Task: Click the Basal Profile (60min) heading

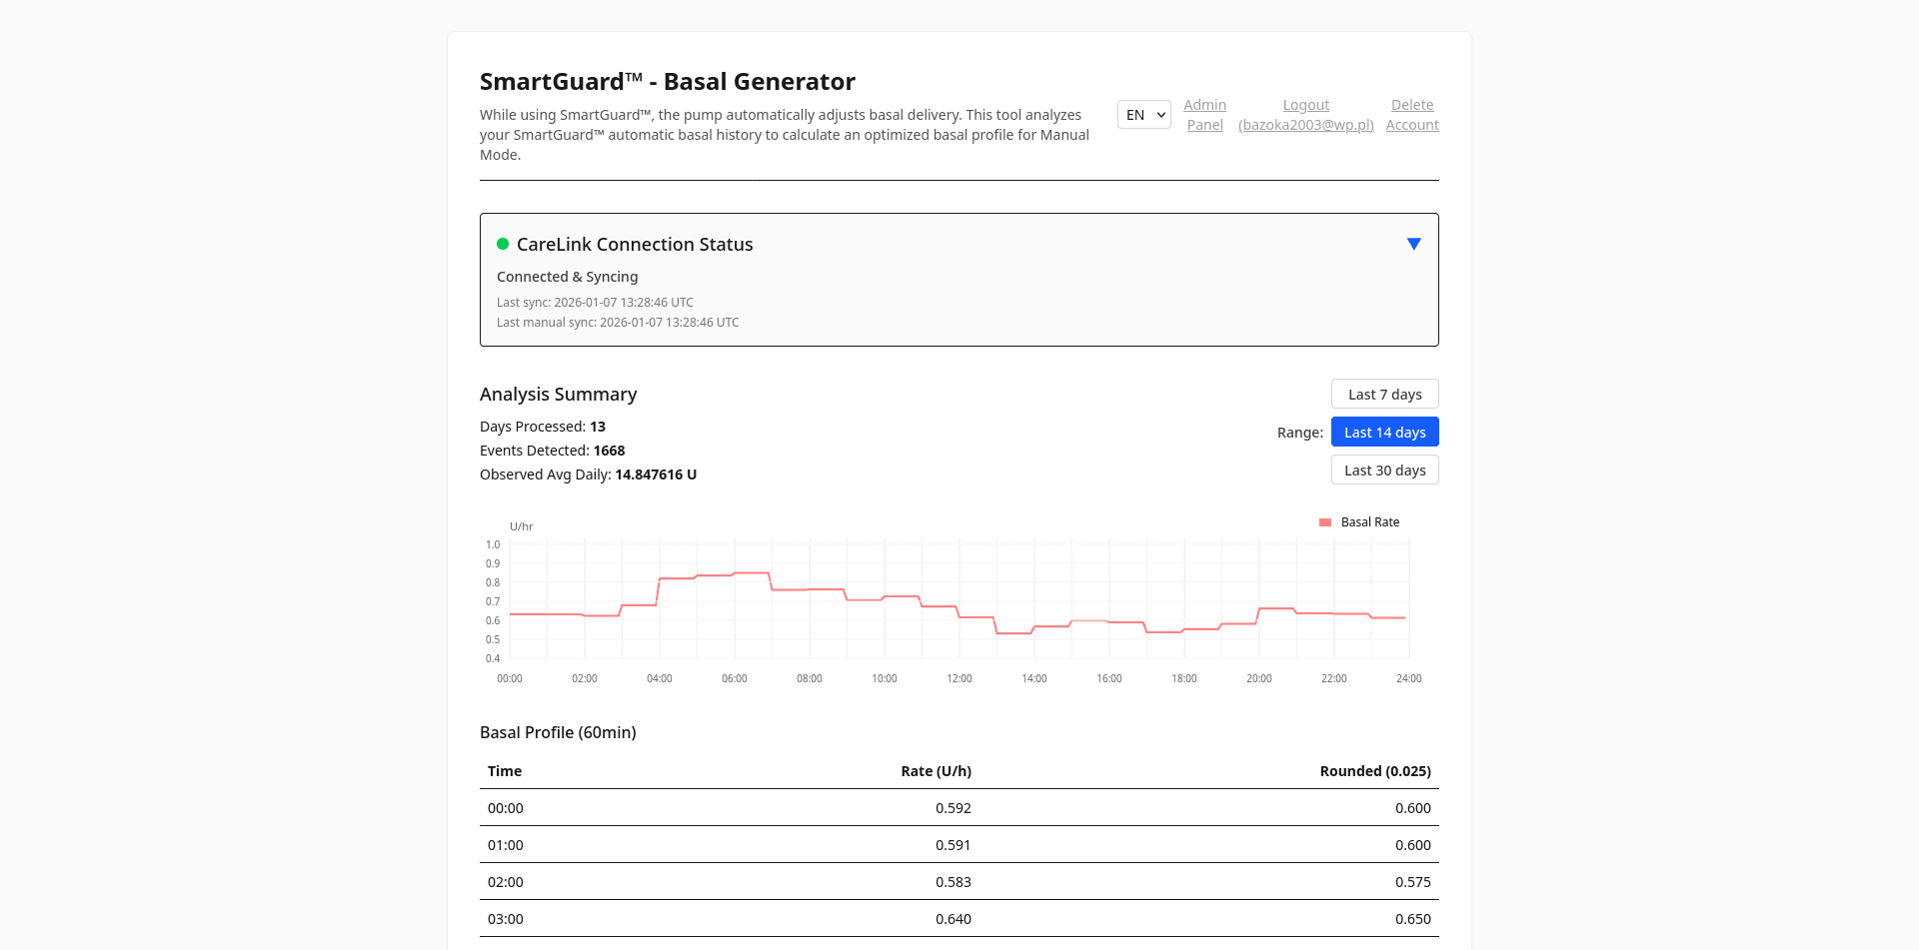Action: [x=558, y=732]
